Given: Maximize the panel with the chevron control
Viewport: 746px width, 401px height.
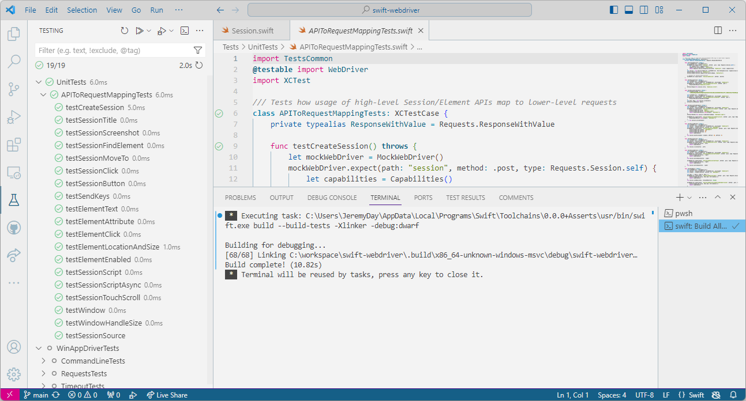Looking at the screenshot, I should click(x=718, y=197).
